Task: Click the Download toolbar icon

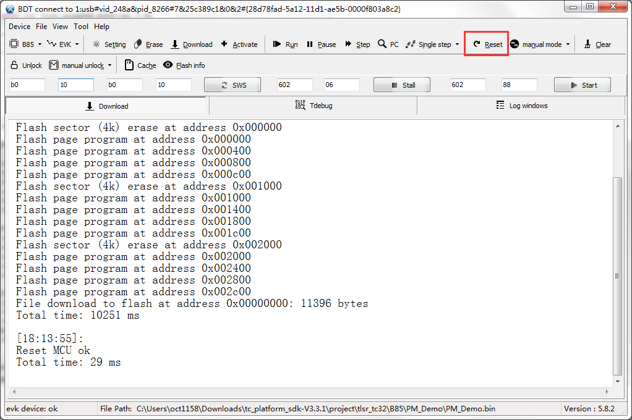Action: (175, 44)
